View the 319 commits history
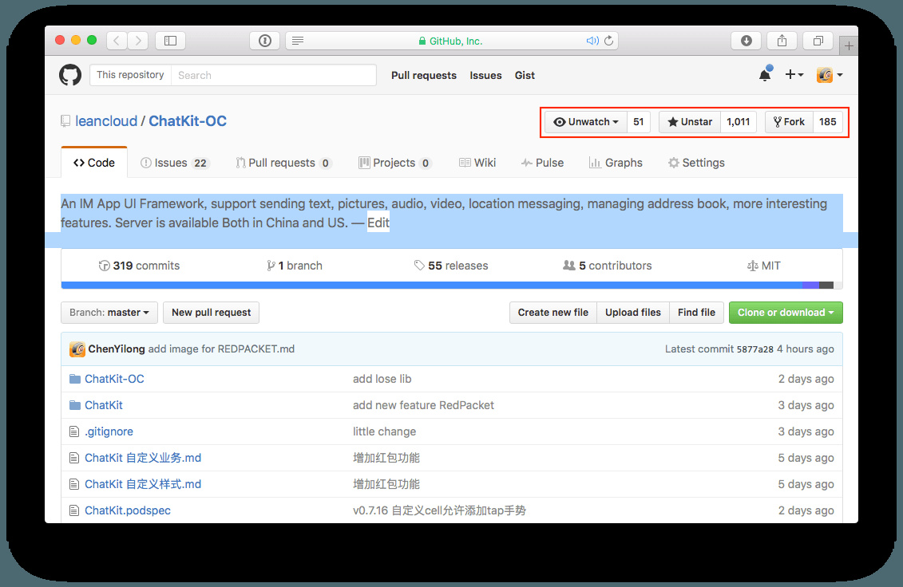Image resolution: width=903 pixels, height=587 pixels. coord(140,266)
